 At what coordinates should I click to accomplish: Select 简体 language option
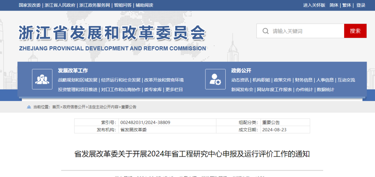click(334, 5)
